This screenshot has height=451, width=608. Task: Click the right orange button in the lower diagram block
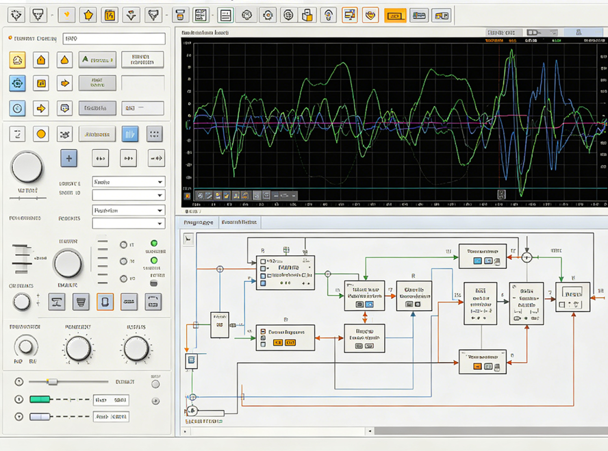click(290, 342)
